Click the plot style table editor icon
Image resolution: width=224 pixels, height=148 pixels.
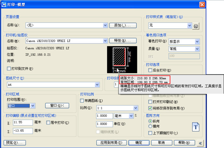click(196, 25)
